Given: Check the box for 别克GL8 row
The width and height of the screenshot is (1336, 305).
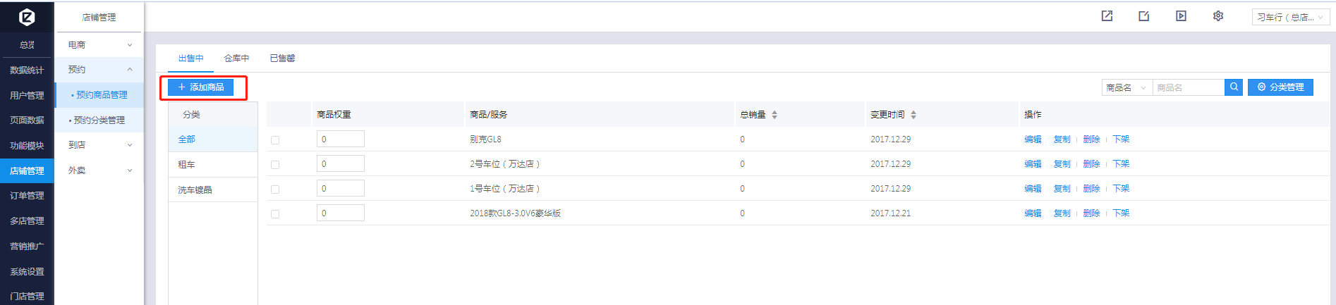Looking at the screenshot, I should pos(275,140).
